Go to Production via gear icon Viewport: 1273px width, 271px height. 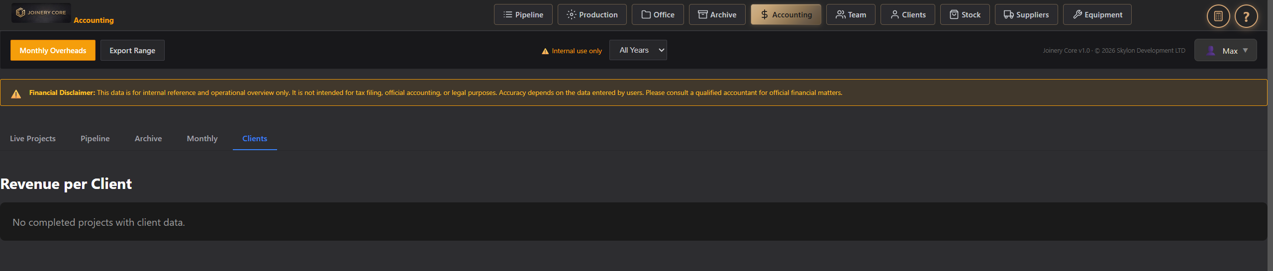pos(571,15)
